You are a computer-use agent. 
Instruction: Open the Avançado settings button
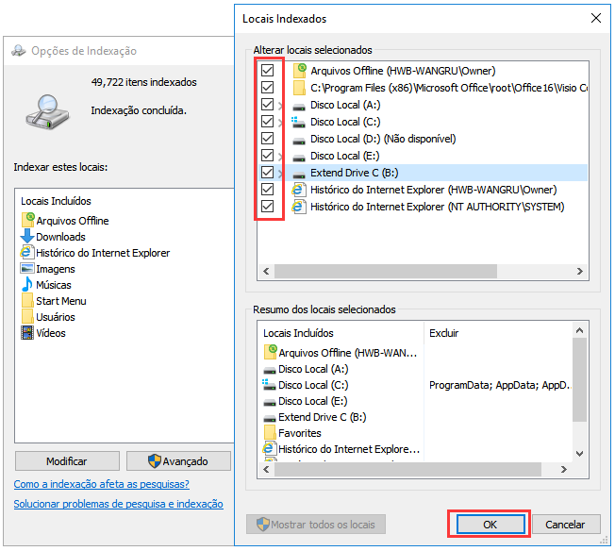pyautogui.click(x=177, y=461)
